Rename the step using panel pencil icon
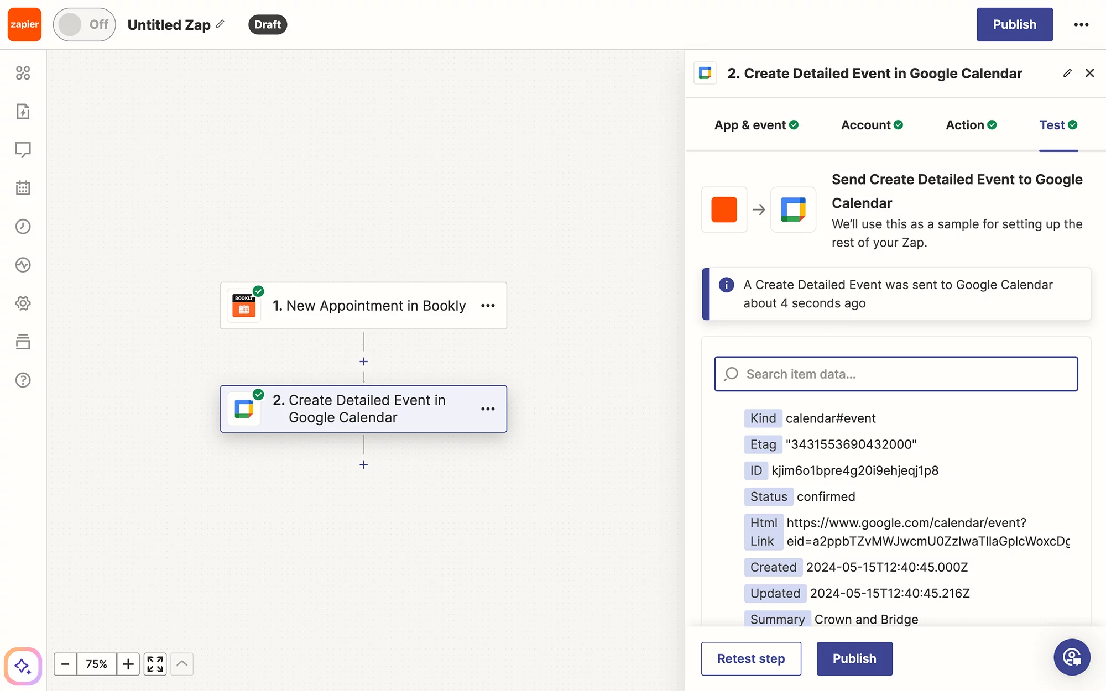 tap(1067, 73)
